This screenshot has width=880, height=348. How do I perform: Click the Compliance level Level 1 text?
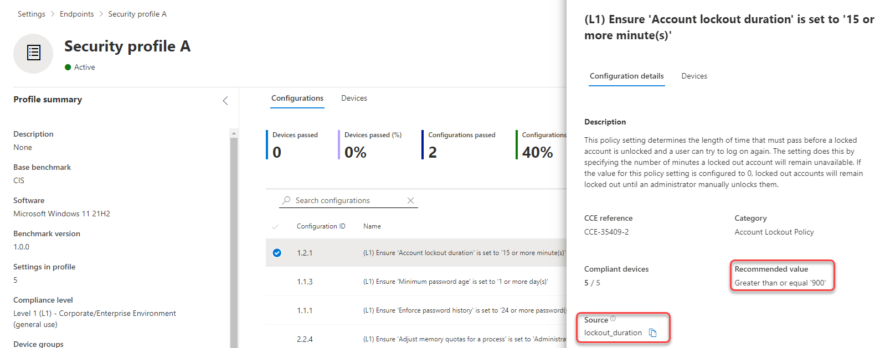pos(95,319)
